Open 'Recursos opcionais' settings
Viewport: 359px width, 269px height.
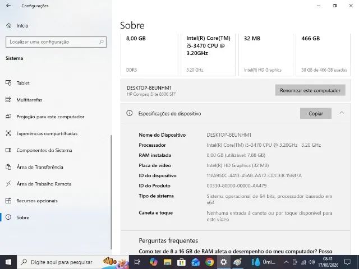click(37, 201)
